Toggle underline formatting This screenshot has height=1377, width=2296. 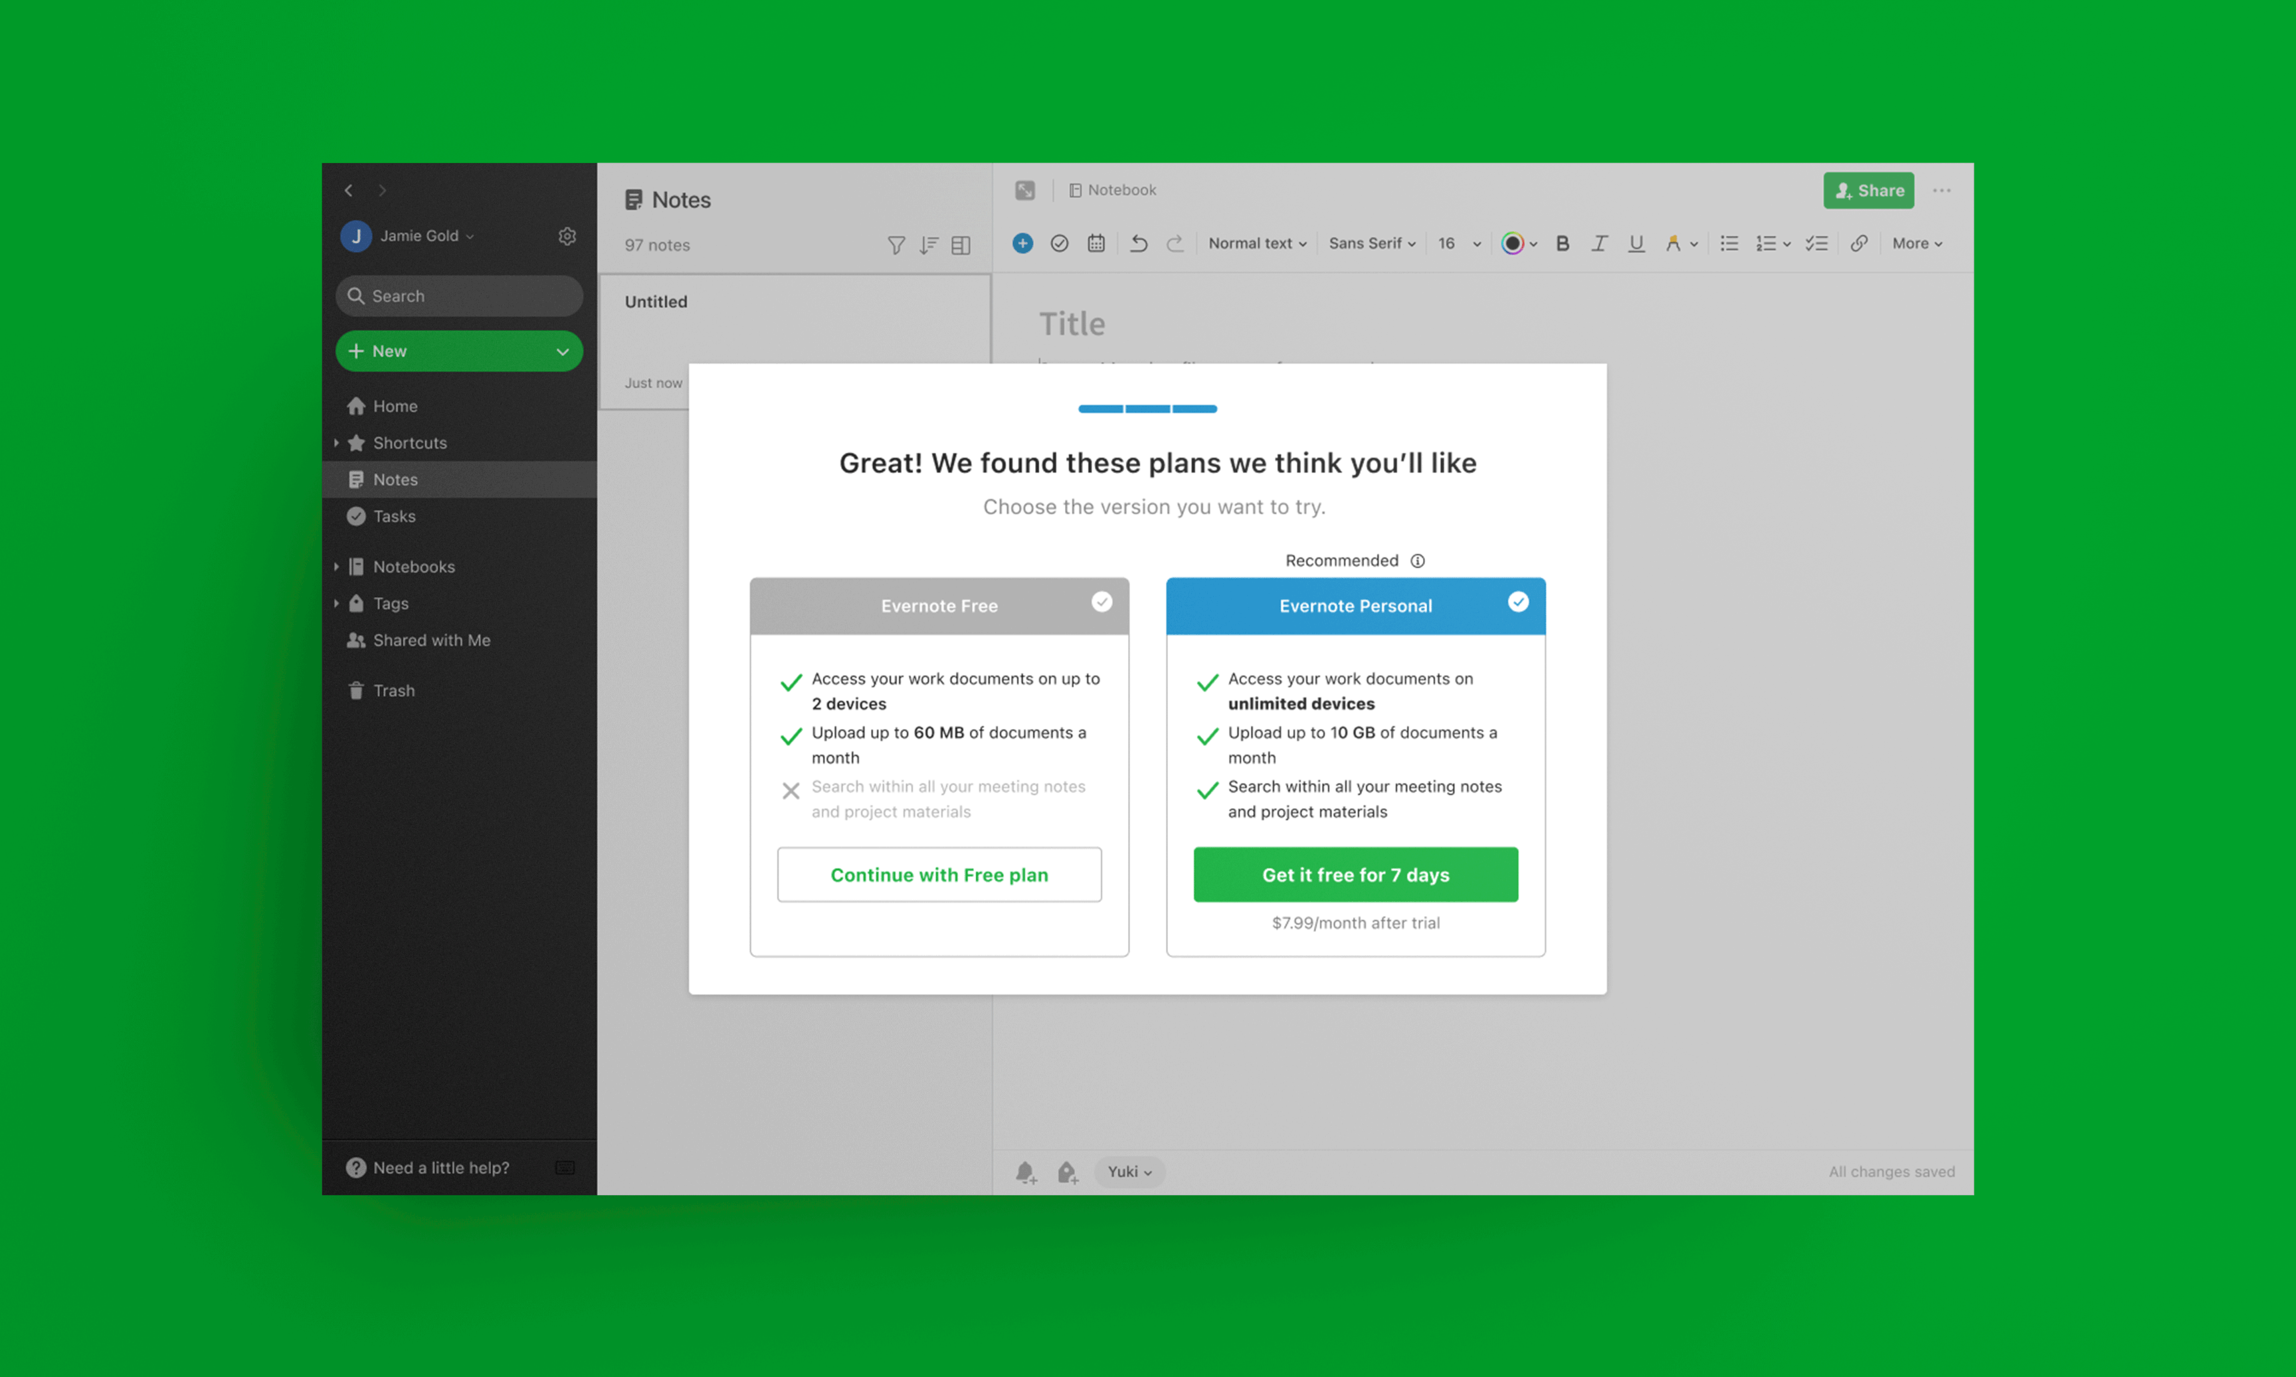1636,243
